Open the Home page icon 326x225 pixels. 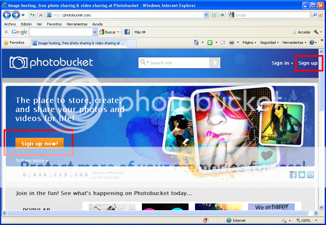pyautogui.click(x=196, y=42)
